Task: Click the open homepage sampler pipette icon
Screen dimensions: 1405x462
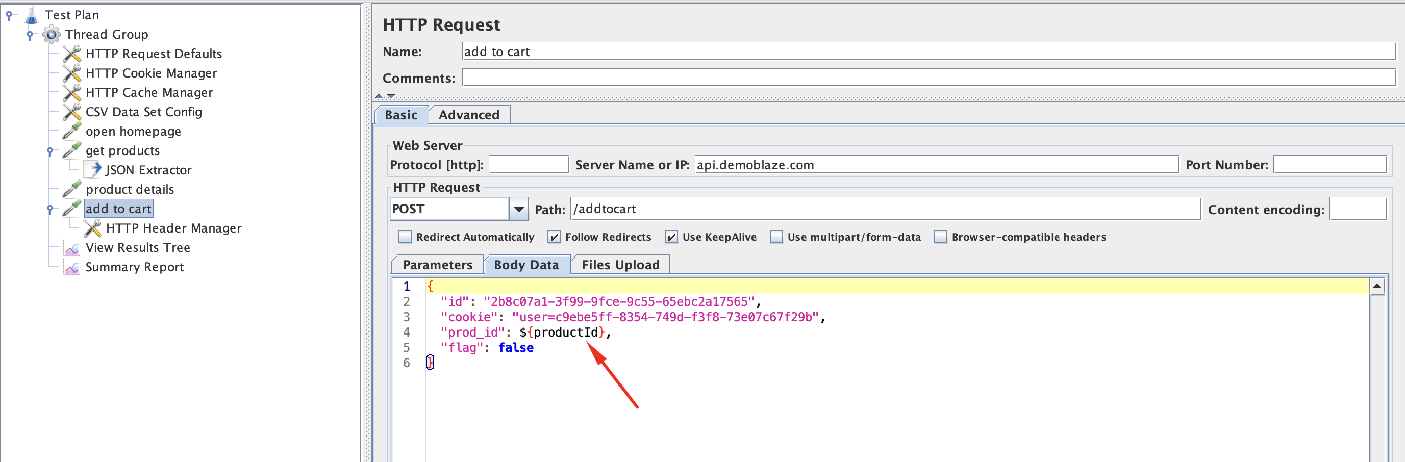Action: click(x=71, y=131)
